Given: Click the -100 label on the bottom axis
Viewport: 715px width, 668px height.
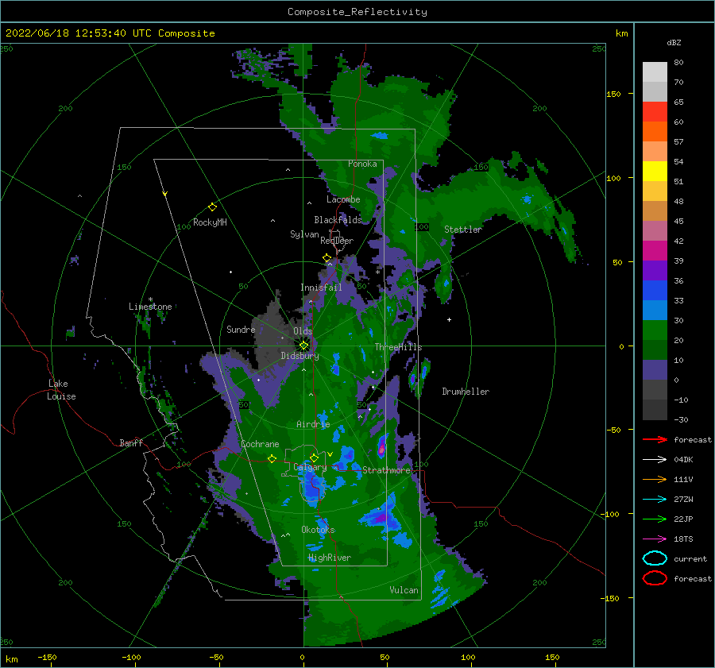Looking at the screenshot, I should 131,657.
